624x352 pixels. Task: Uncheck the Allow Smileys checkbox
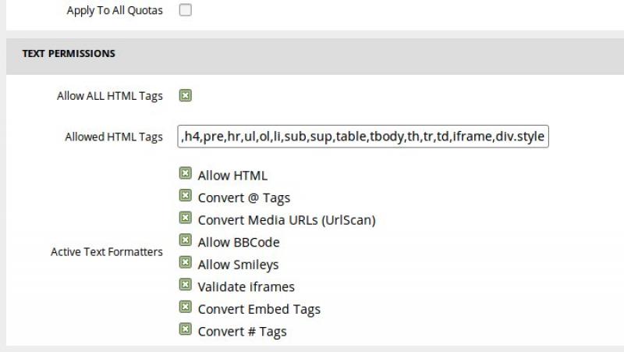point(186,263)
